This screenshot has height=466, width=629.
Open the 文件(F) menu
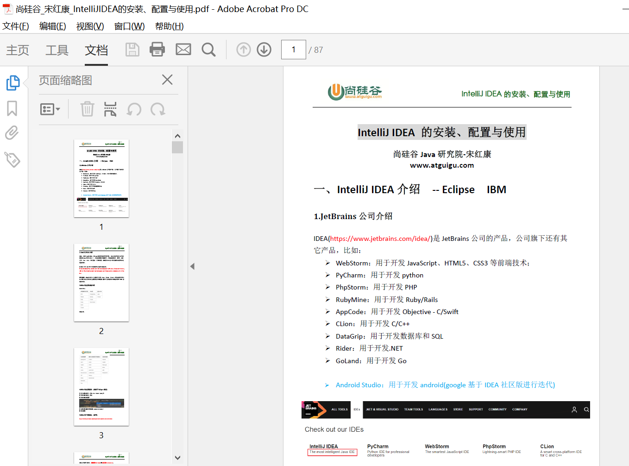(x=16, y=26)
